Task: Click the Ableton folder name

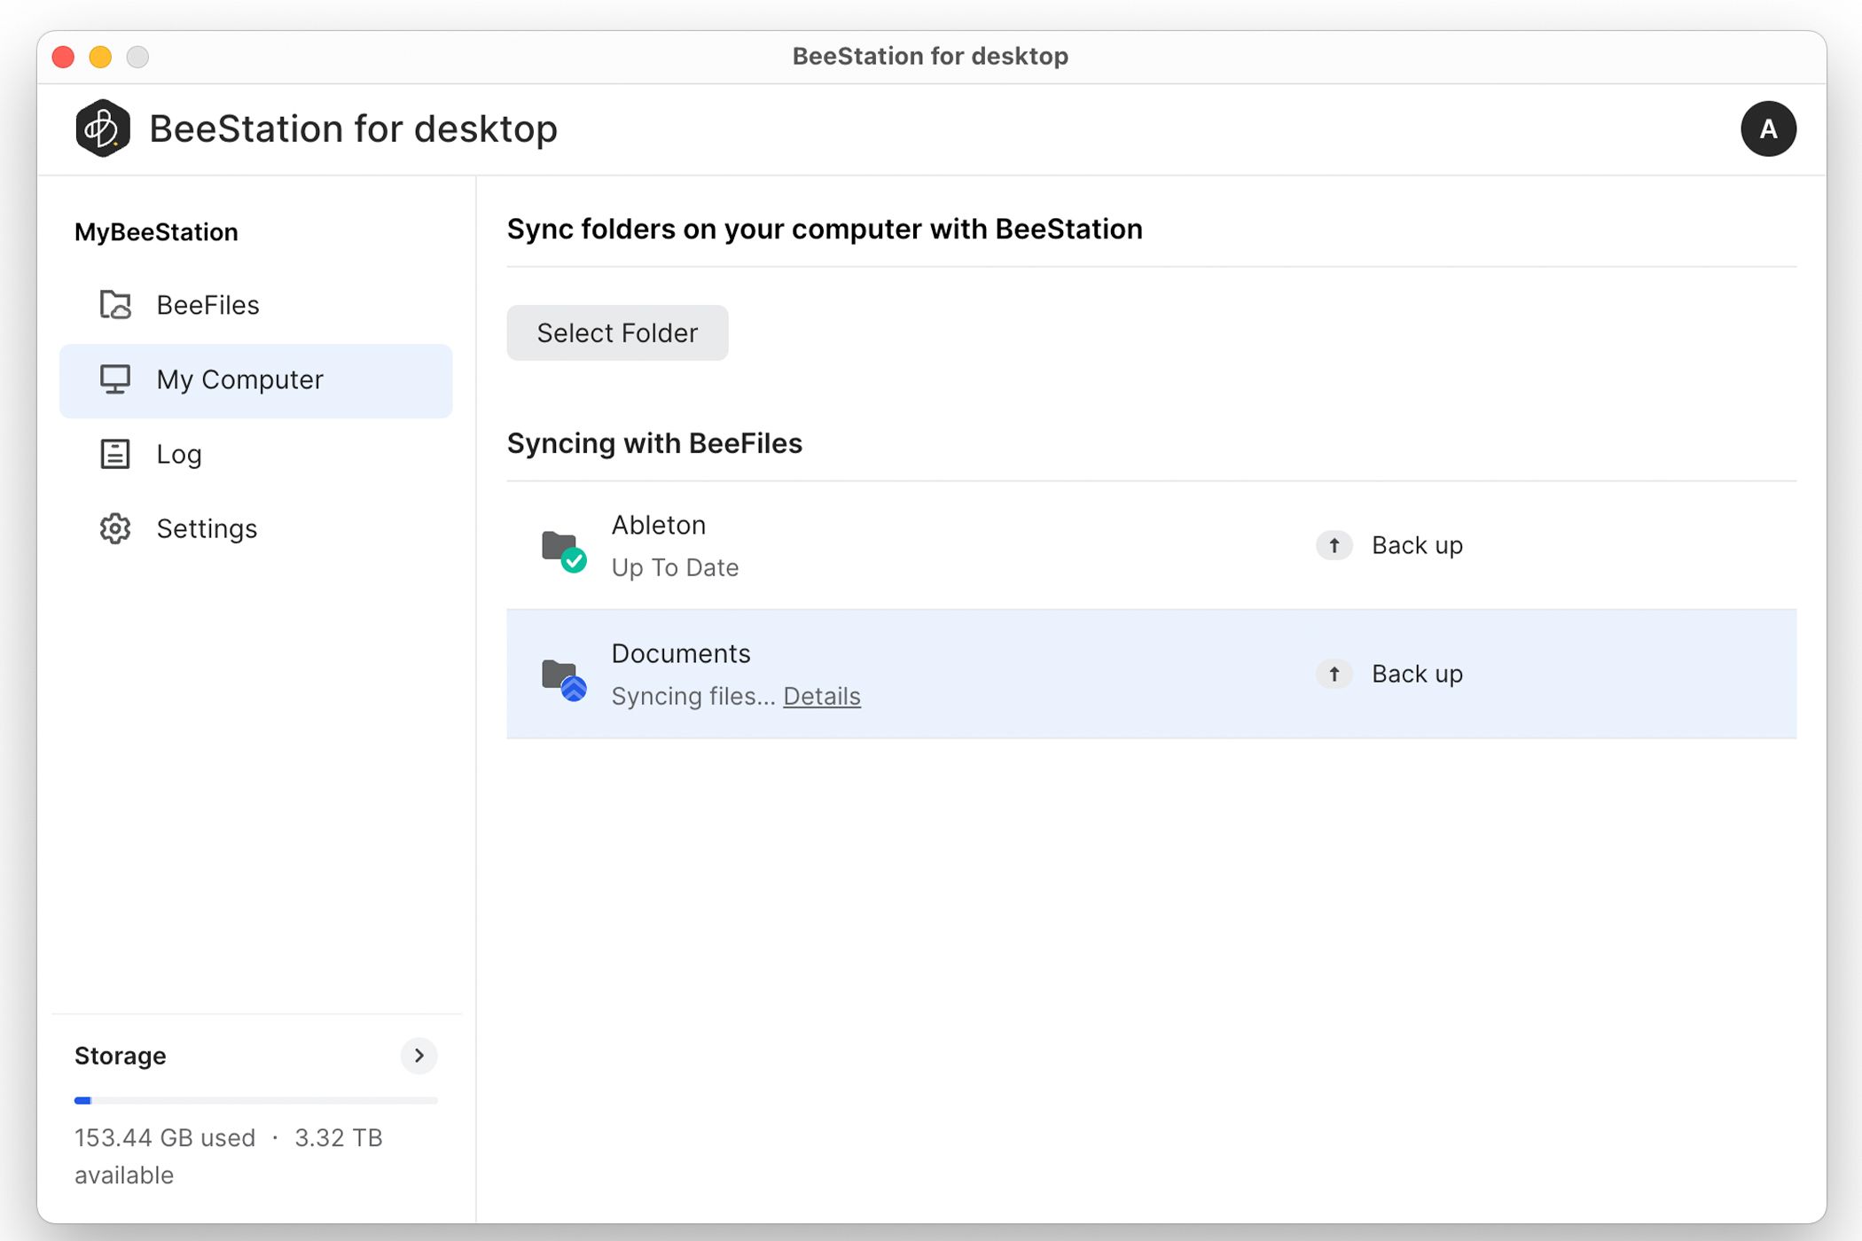Action: [659, 525]
